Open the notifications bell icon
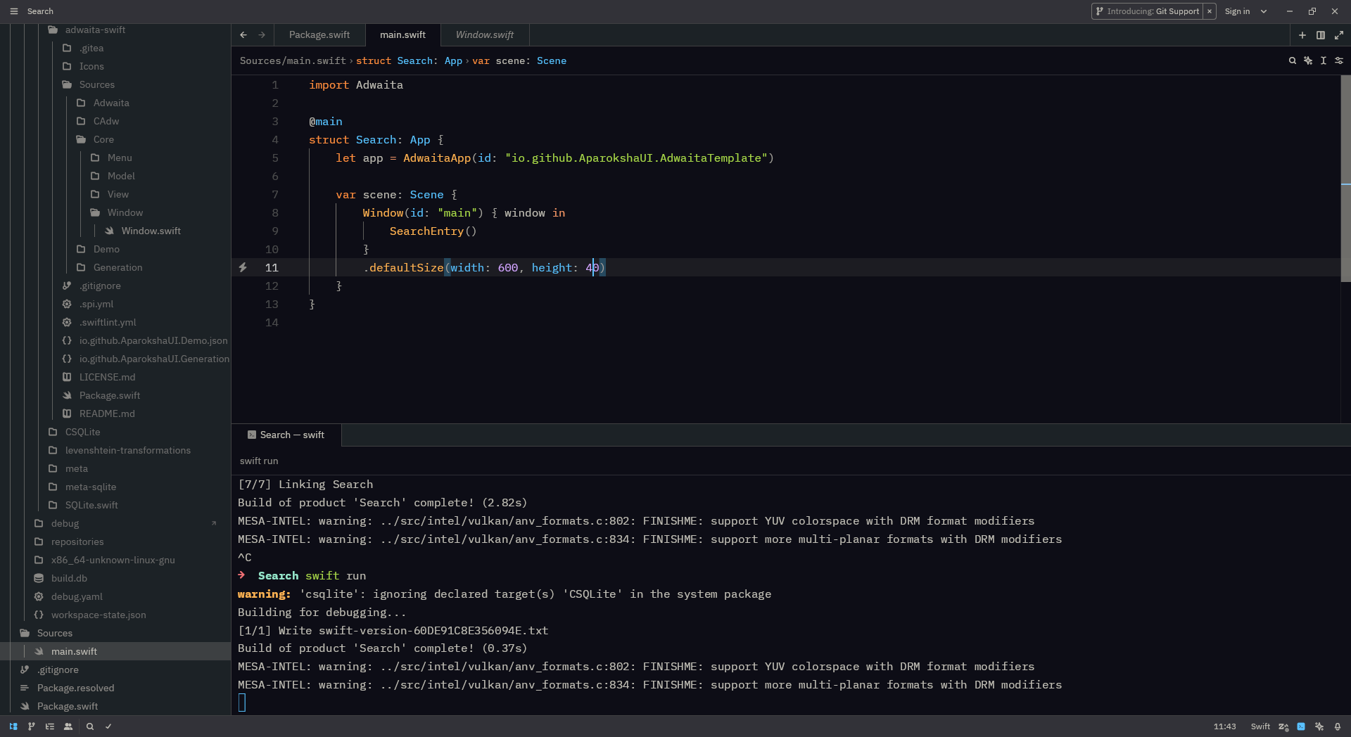The width and height of the screenshot is (1351, 737). (1338, 726)
